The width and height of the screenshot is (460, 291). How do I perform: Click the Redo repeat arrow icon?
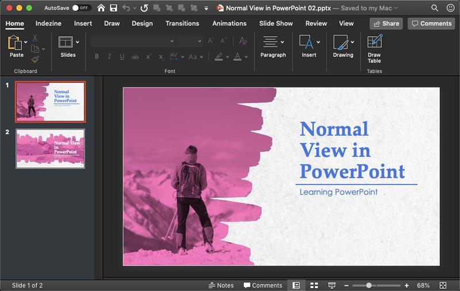click(144, 8)
